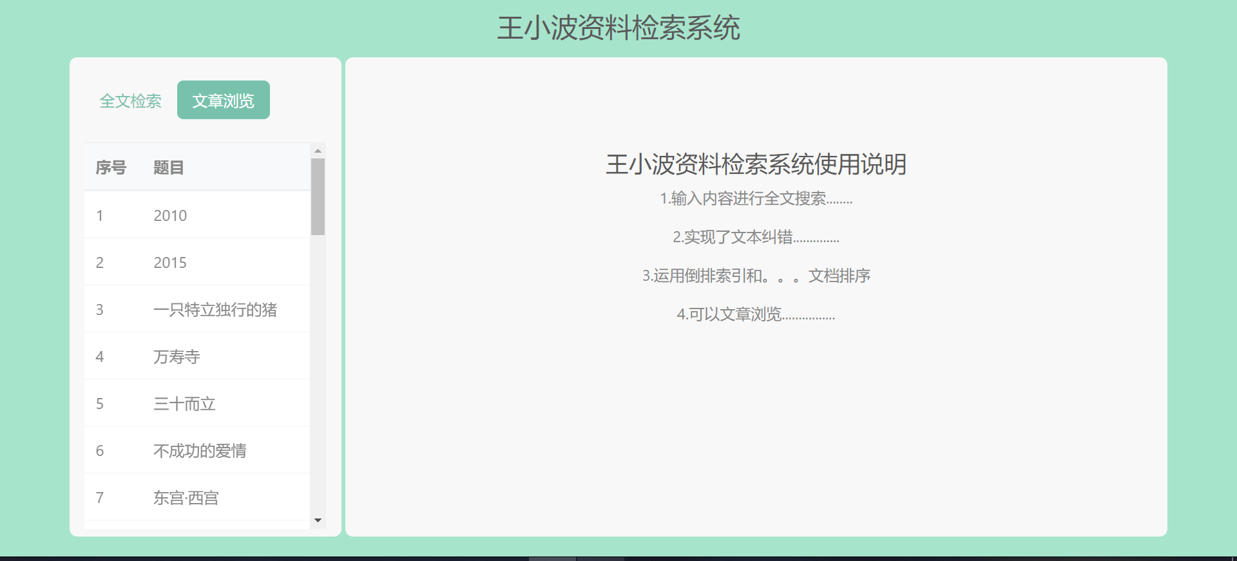Click the heading 王小波资料检索系统使用说明
The height and width of the screenshot is (561, 1237).
point(756,164)
